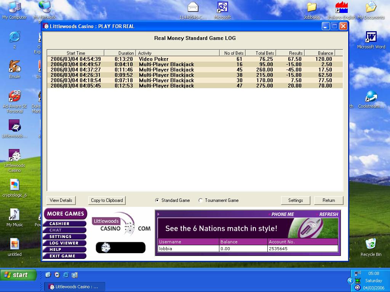Sort log by Duration column header
The width and height of the screenshot is (390, 292).
click(x=120, y=53)
